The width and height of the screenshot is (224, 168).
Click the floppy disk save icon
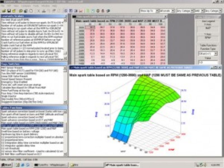click(8, 11)
